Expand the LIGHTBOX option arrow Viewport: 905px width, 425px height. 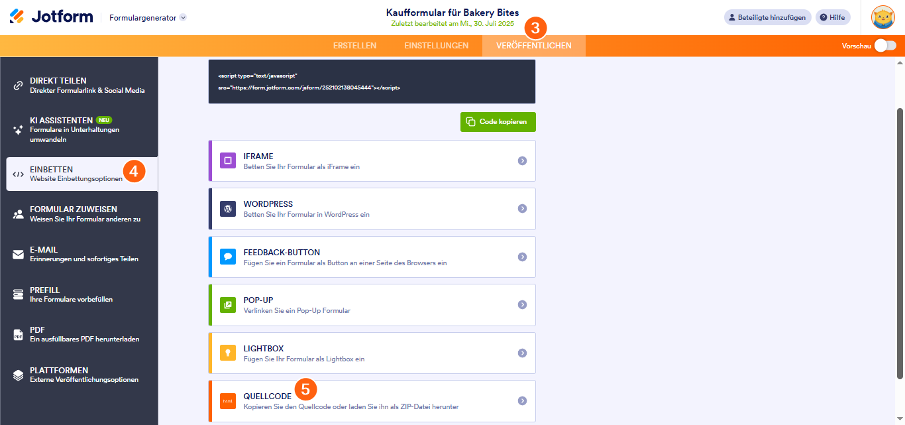(x=522, y=353)
